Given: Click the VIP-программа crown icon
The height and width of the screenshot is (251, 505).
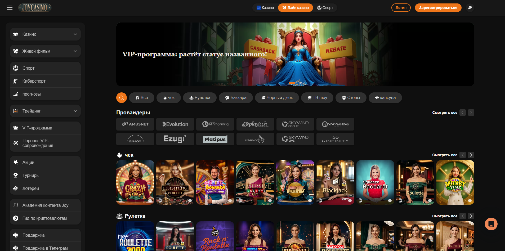Looking at the screenshot, I should (16, 128).
